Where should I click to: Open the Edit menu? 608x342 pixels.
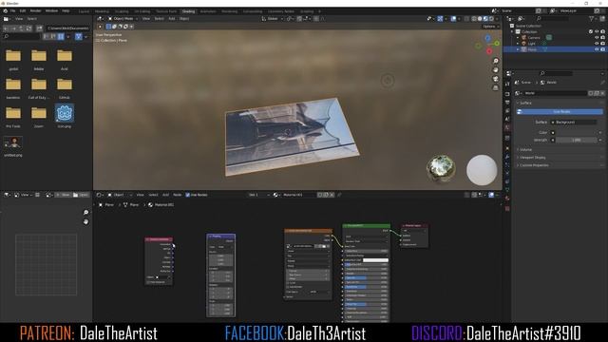coord(23,10)
